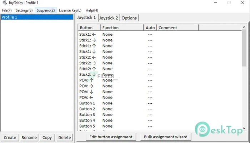Select Profile 1 in the profile list
This screenshot has height=143, width=250.
click(37, 17)
